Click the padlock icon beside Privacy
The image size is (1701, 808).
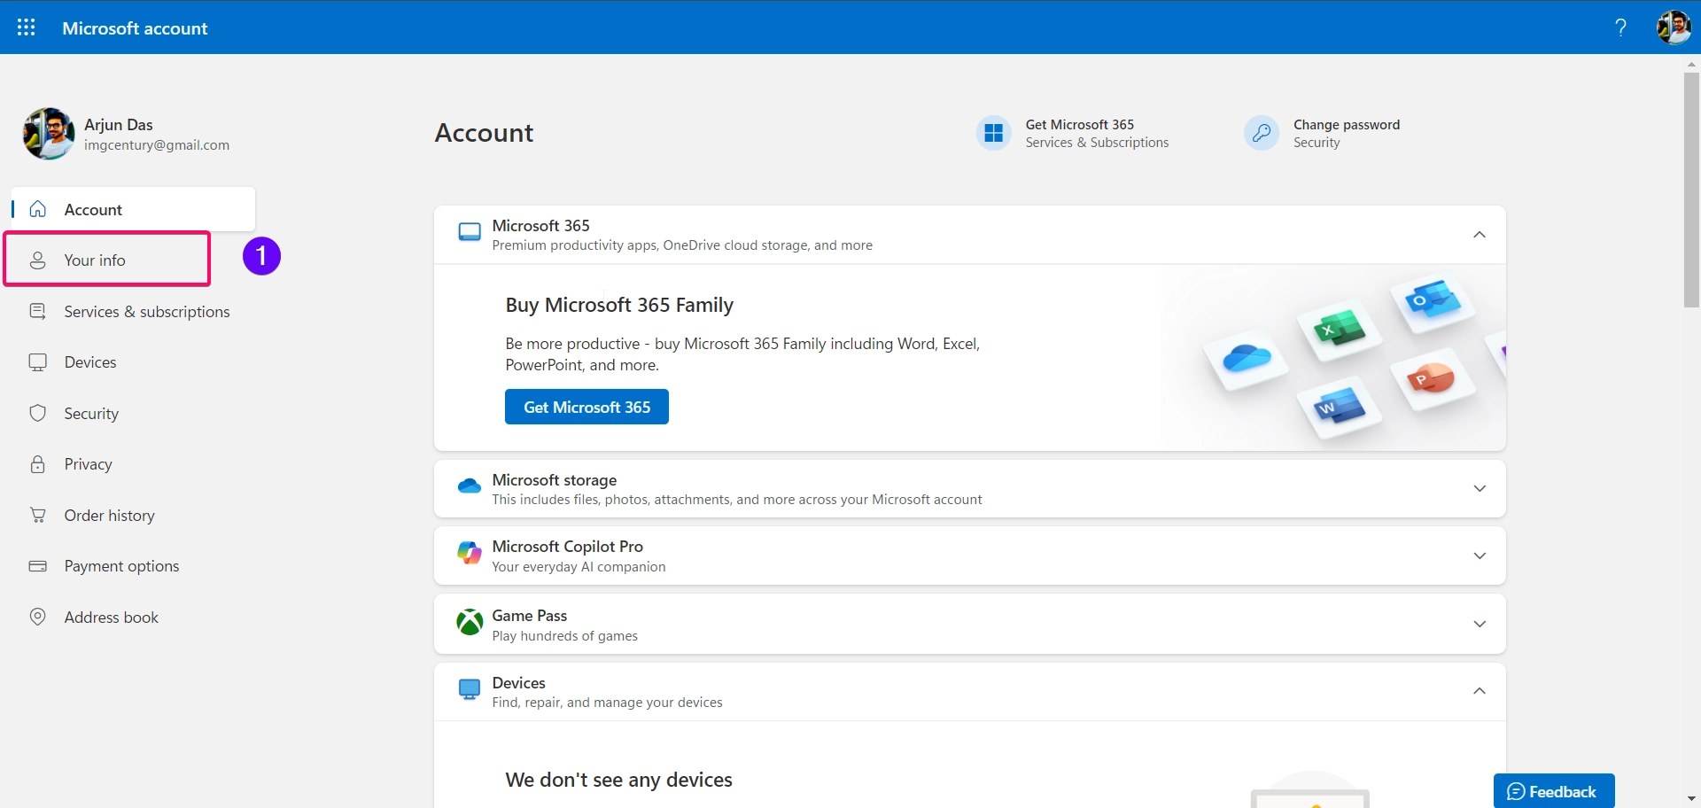(38, 464)
